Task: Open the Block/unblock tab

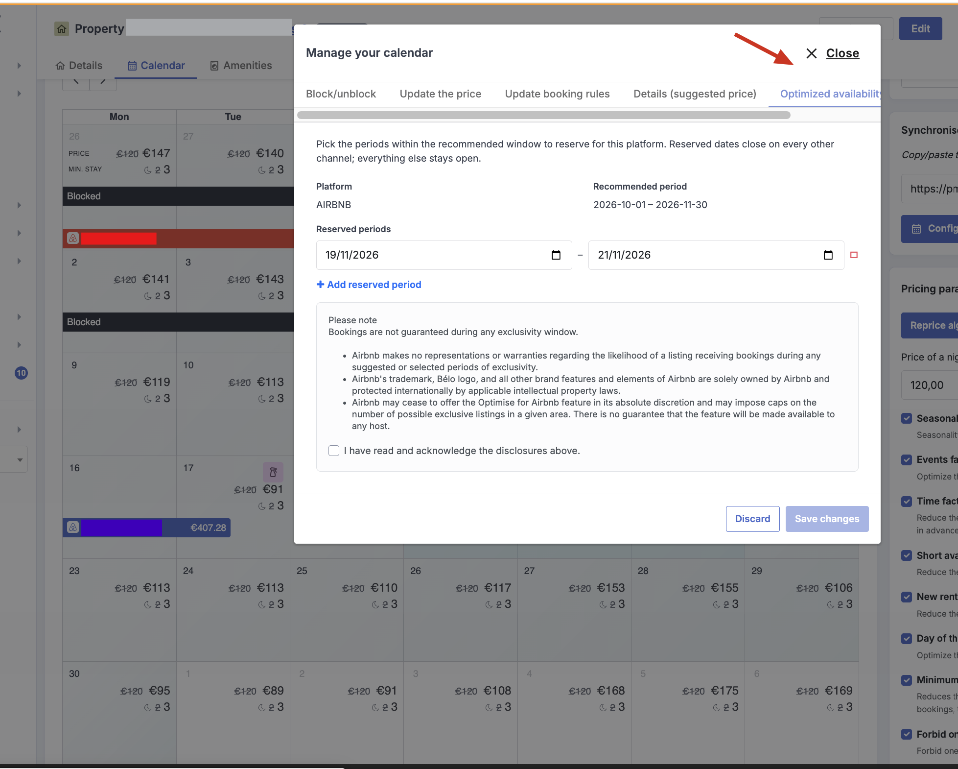Action: [341, 94]
